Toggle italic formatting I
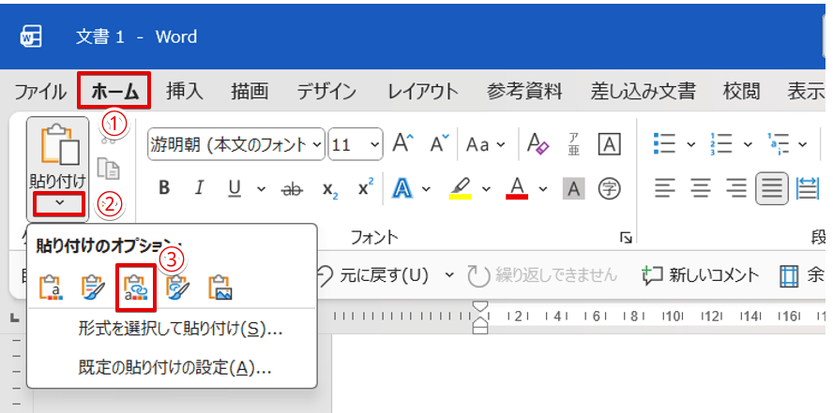833x413 pixels. click(199, 187)
